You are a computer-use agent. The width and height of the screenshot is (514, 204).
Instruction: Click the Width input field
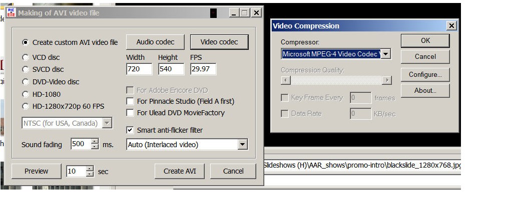139,69
